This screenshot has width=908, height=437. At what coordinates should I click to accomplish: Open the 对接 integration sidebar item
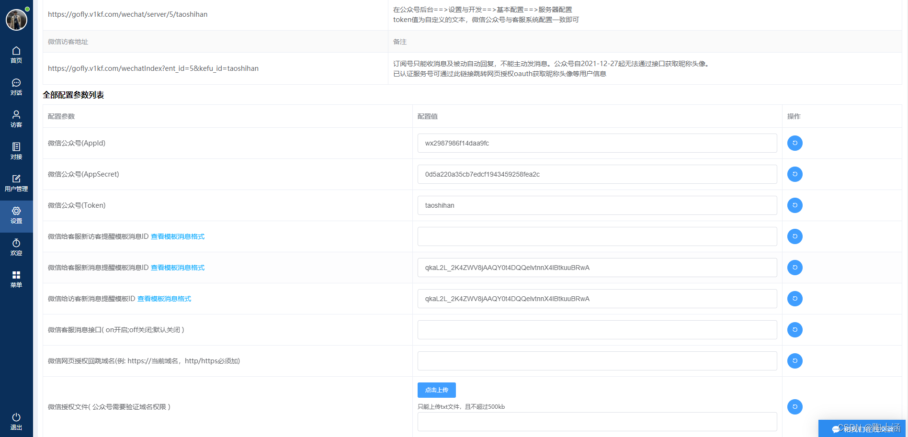click(x=16, y=151)
